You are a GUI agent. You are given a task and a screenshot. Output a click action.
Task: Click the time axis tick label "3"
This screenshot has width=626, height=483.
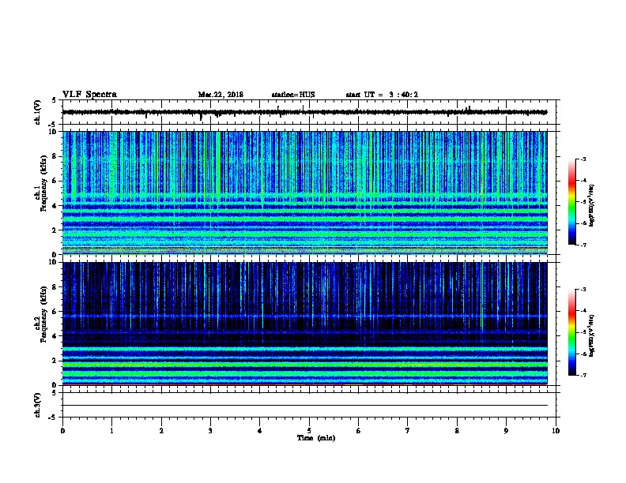point(210,430)
